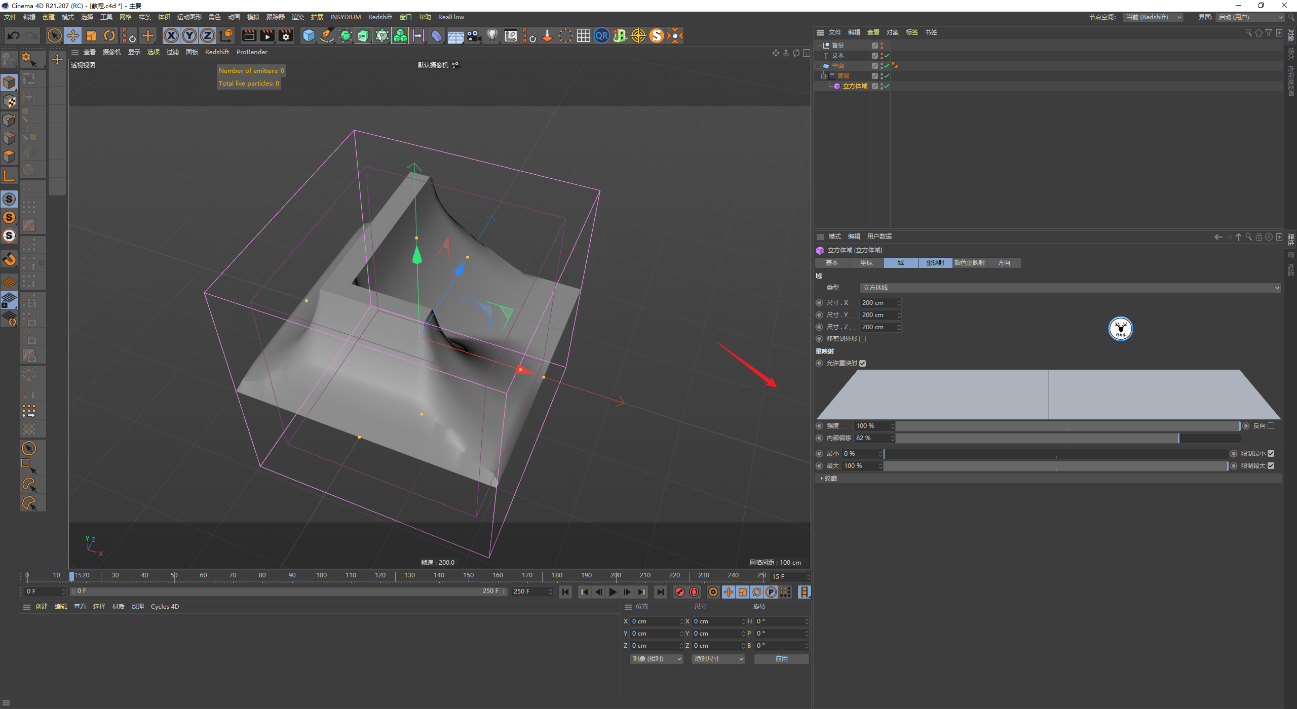1297x709 pixels.
Task: Click the 应用 button
Action: [x=781, y=659]
